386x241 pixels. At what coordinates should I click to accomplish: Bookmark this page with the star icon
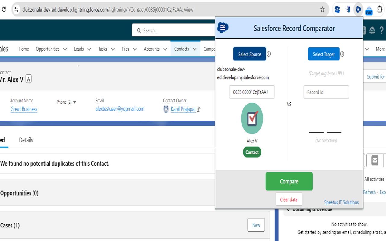(x=322, y=10)
